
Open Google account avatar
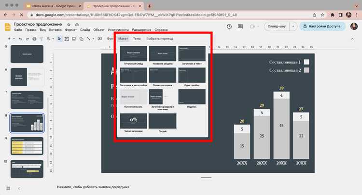click(x=354, y=26)
